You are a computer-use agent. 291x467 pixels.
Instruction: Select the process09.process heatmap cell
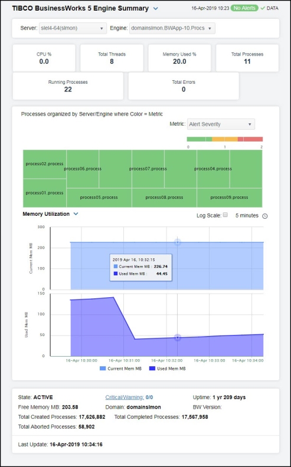coord(229,198)
